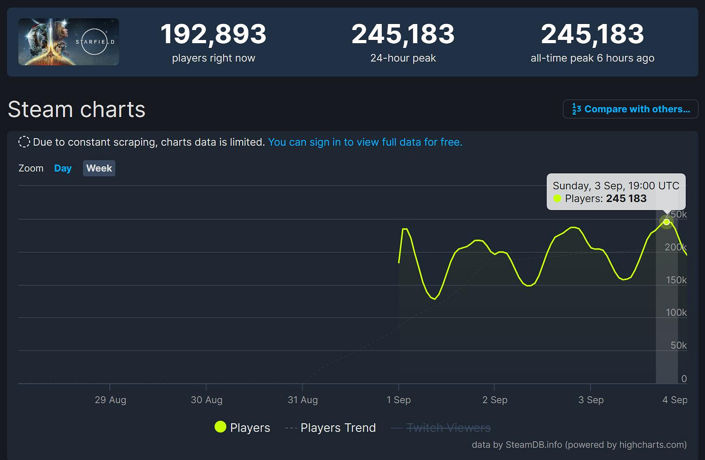
Task: Click the players right now count
Action: (x=213, y=34)
